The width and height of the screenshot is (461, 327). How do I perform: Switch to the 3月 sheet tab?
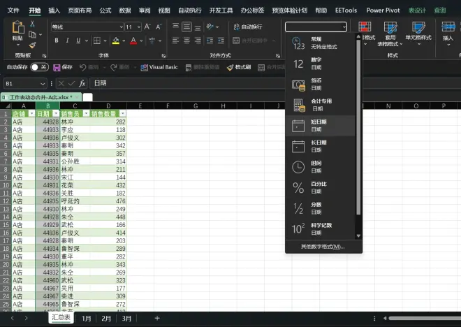126,319
